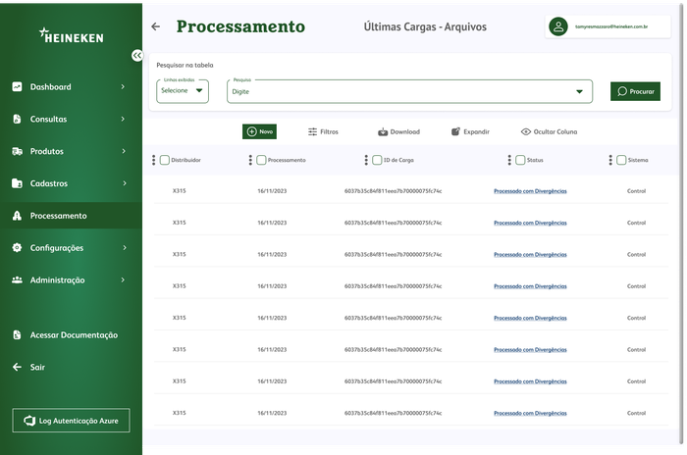Click the Filtros sliders icon
Image resolution: width=687 pixels, height=455 pixels.
click(312, 131)
